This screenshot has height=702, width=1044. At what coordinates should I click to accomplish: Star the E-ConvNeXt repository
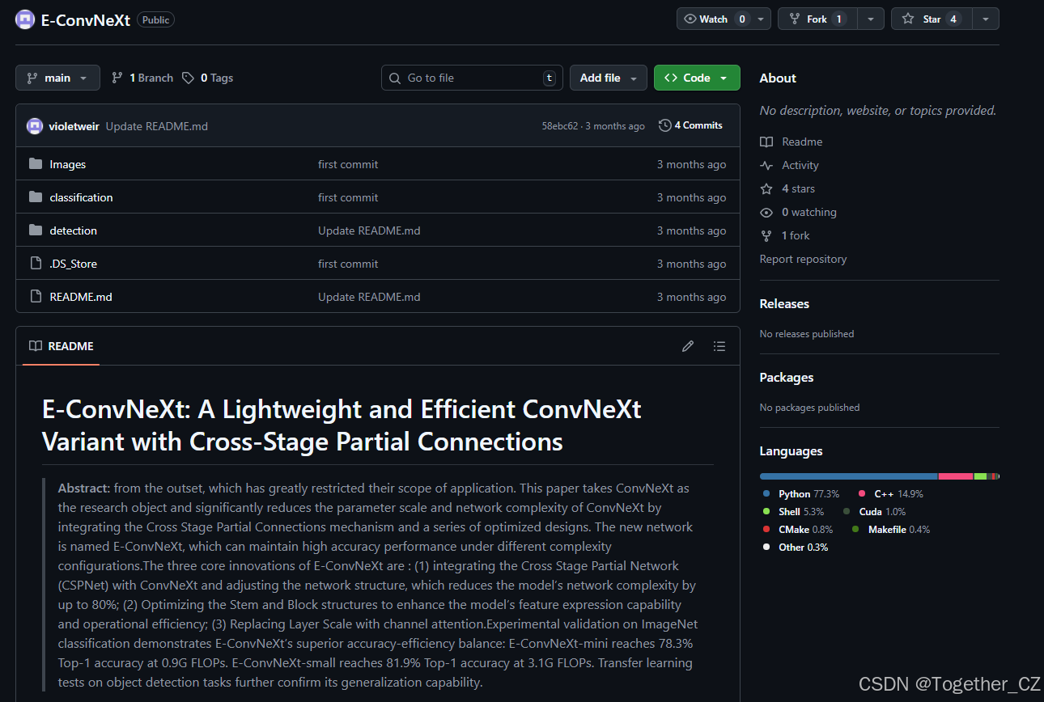pyautogui.click(x=931, y=18)
